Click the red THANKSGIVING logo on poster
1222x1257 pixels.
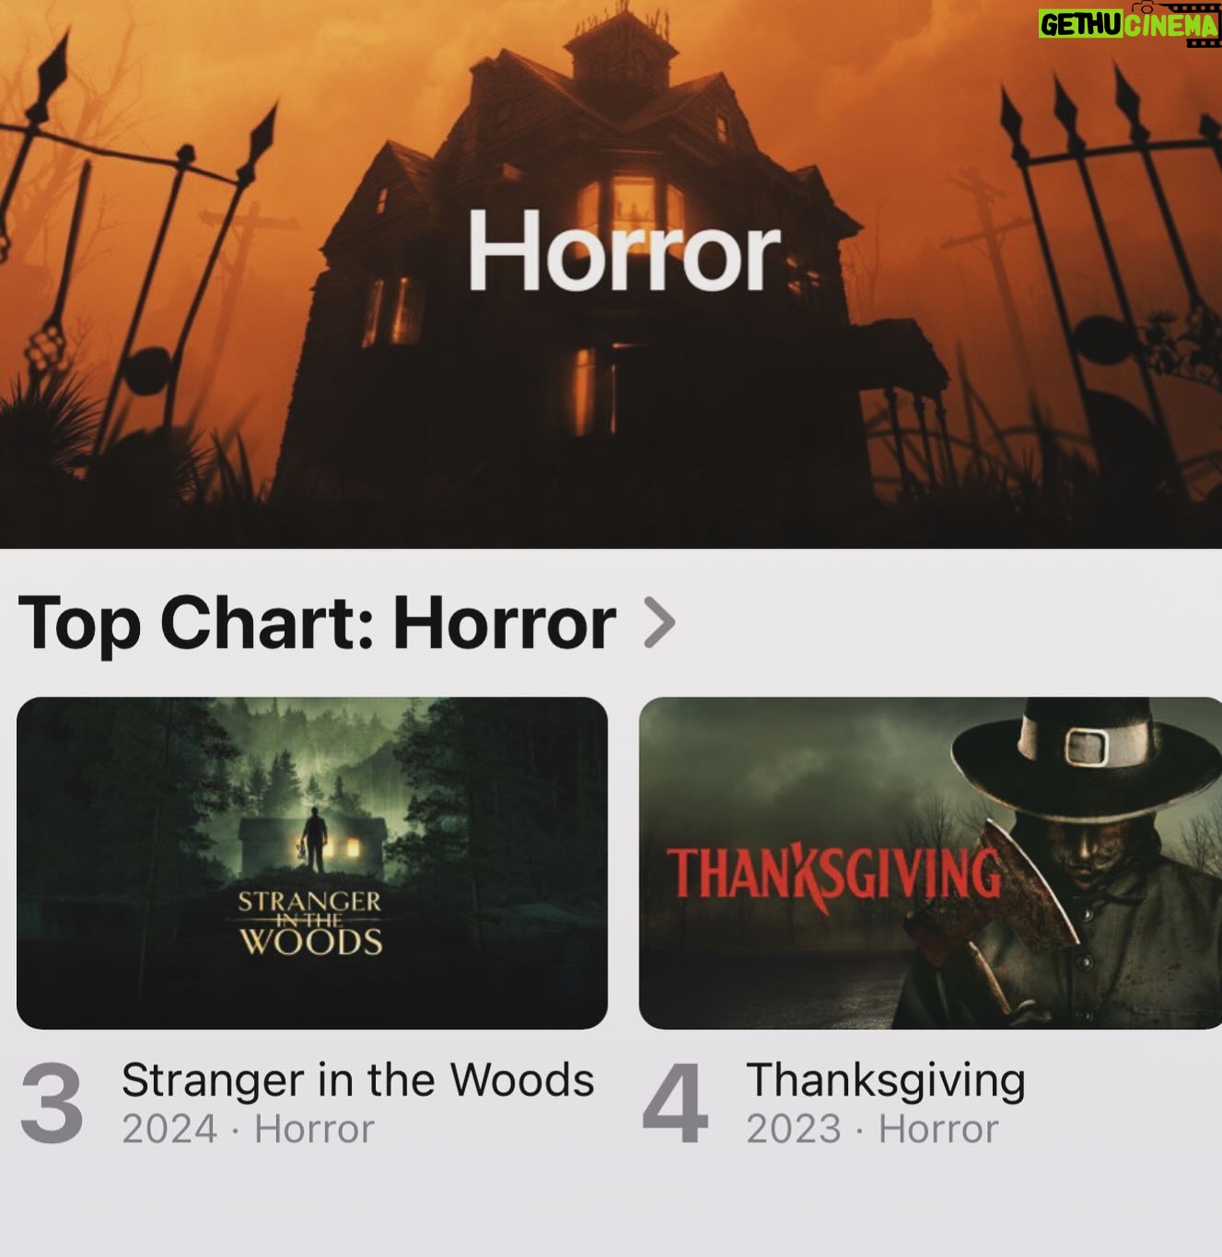(833, 873)
